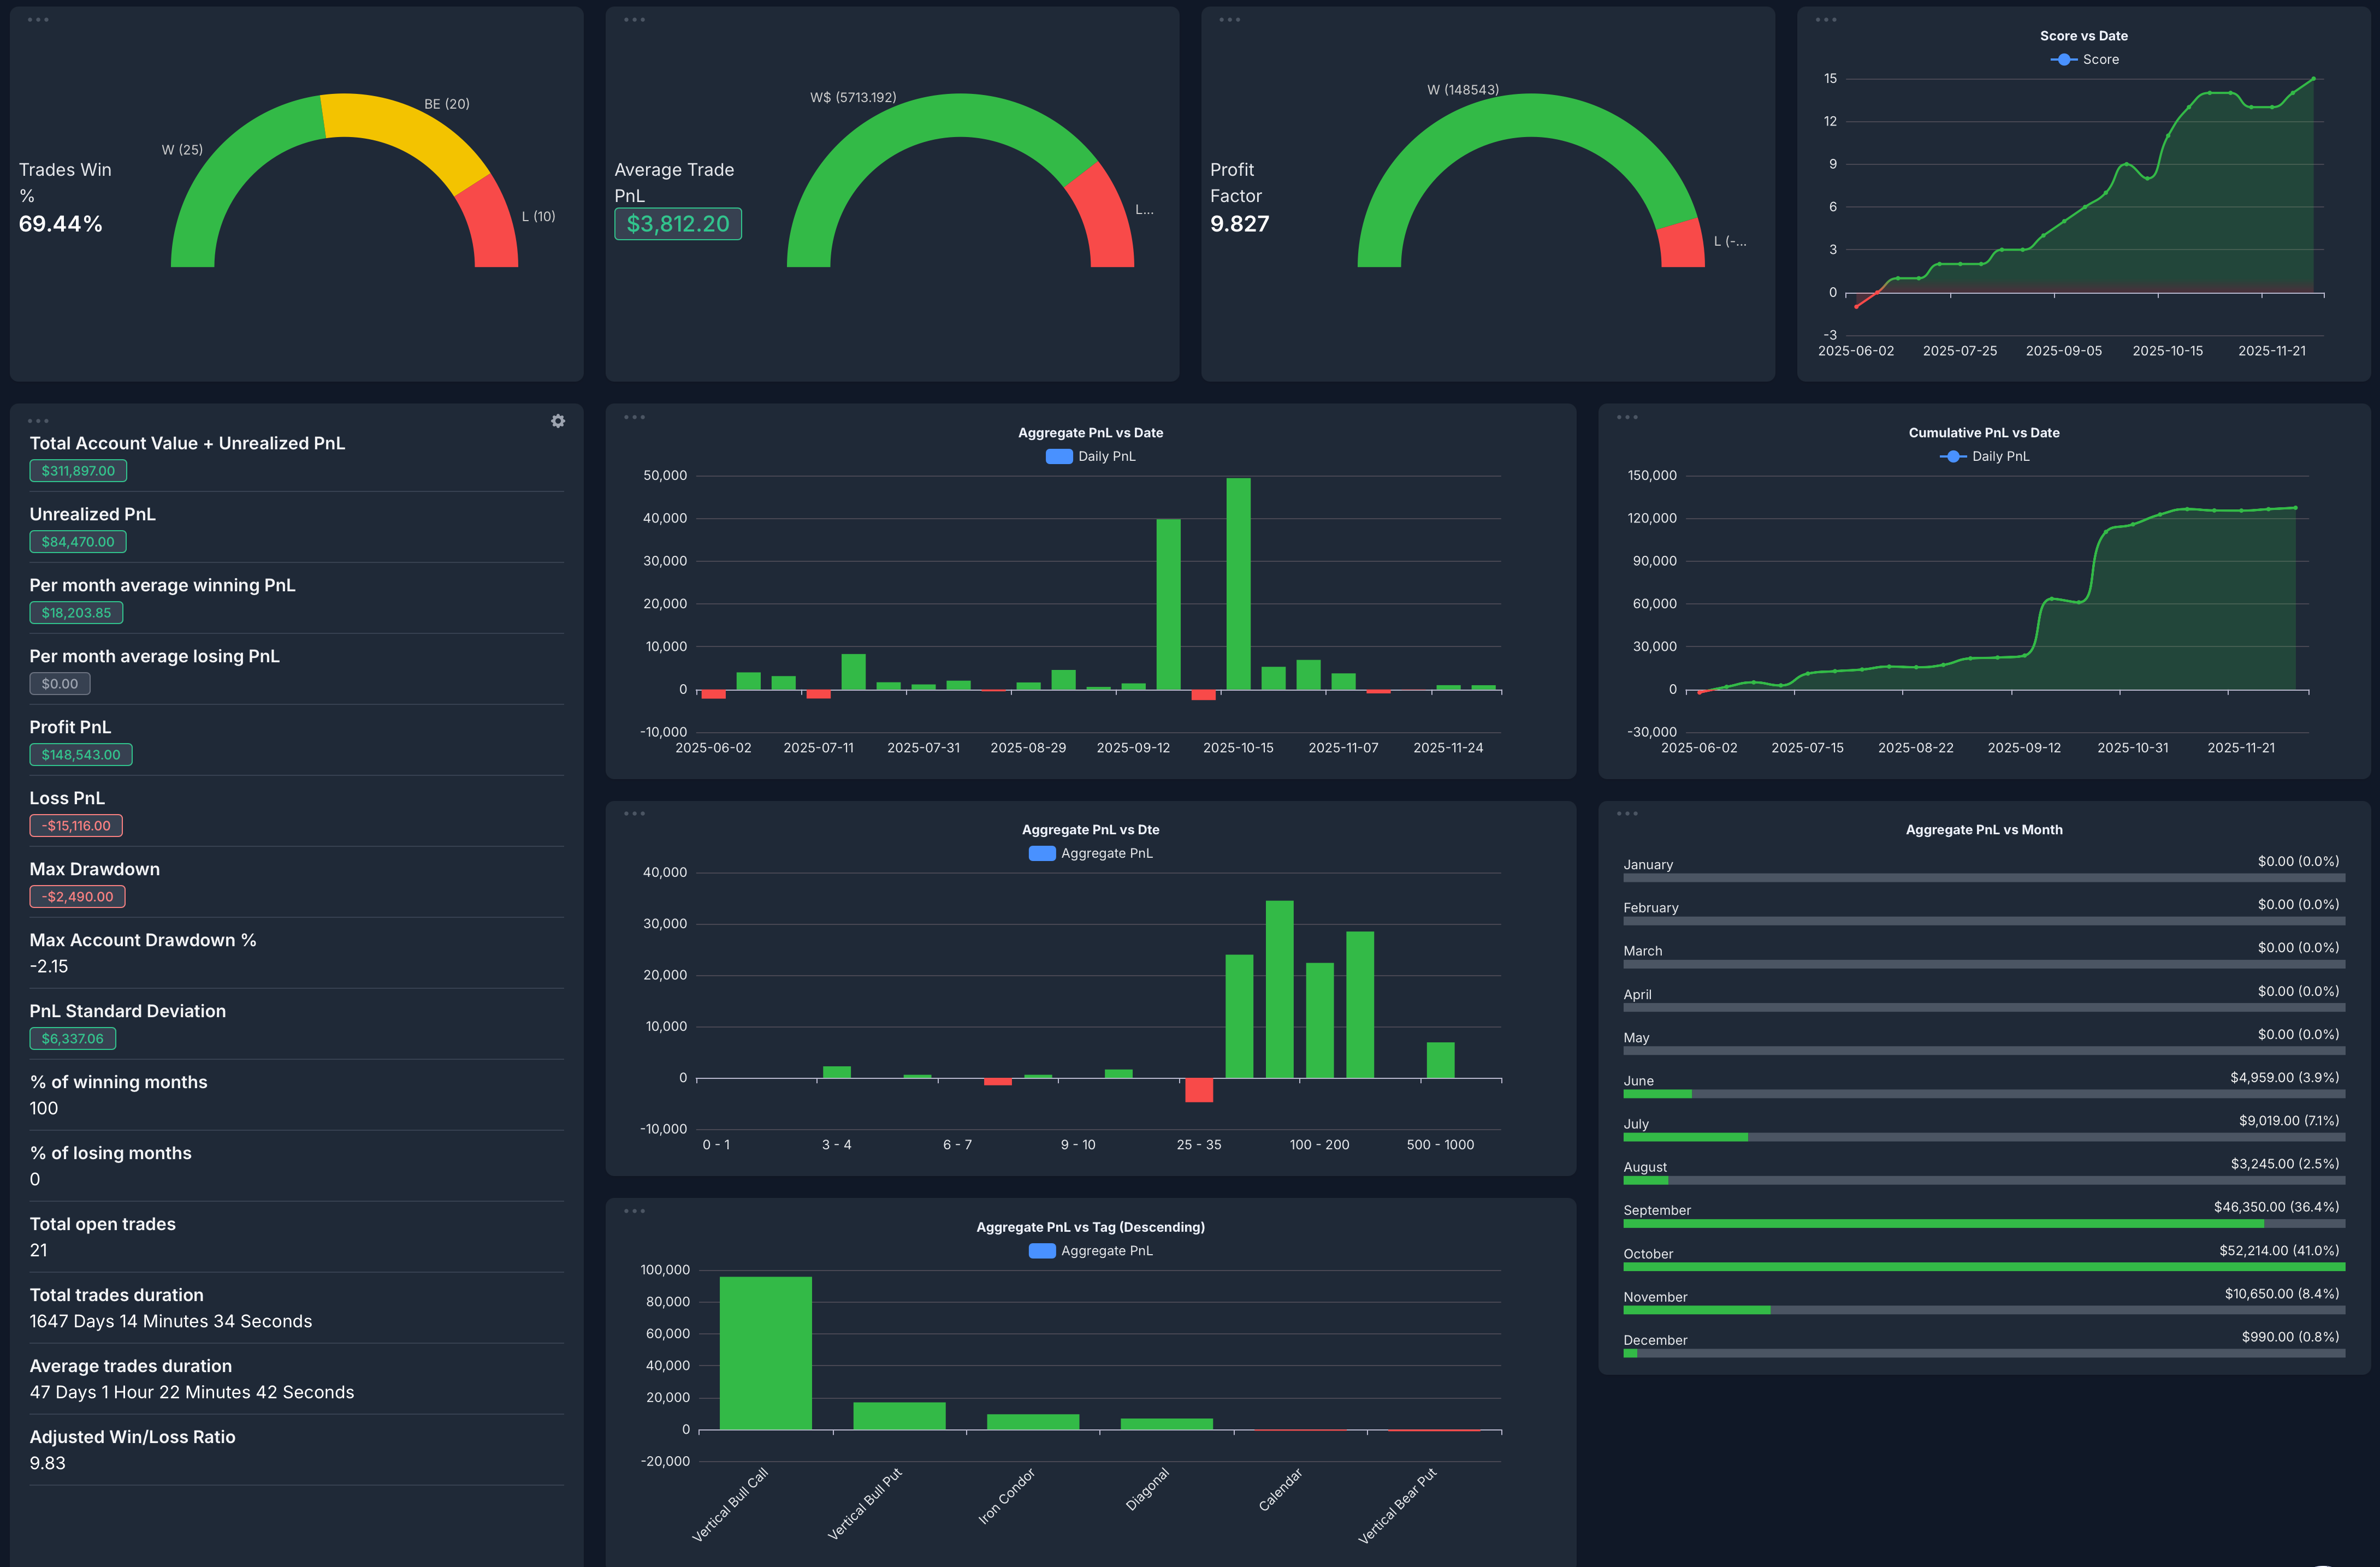Toggle Aggregate PnL legend in PnL vs Tag chart

[1090, 1251]
